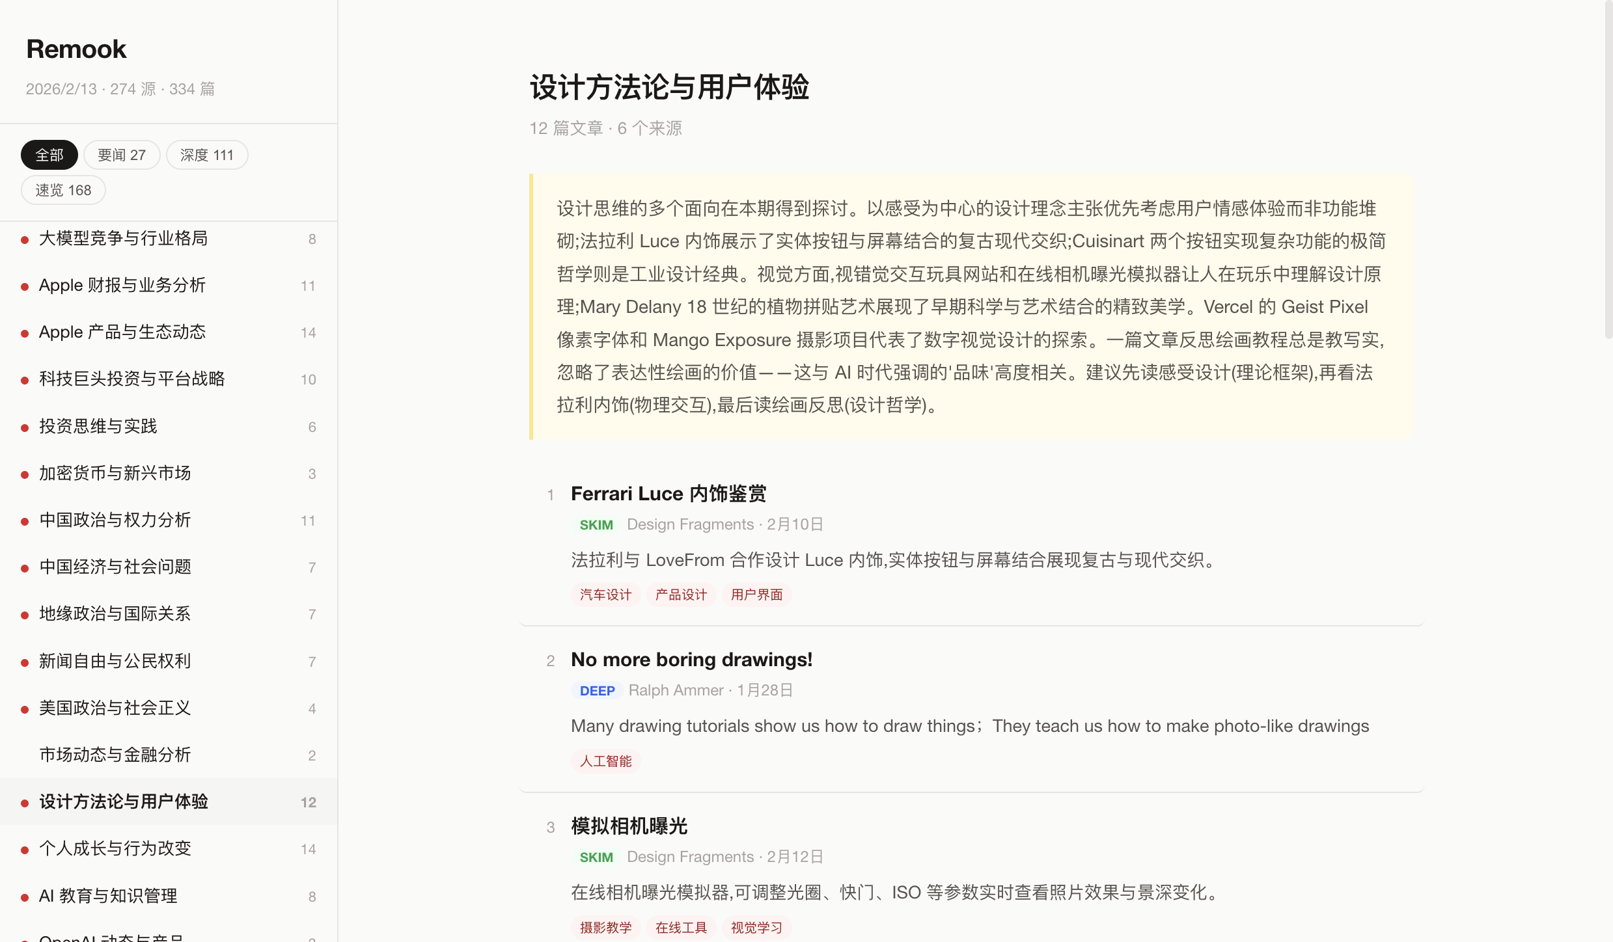Open the Apple 财报与业务分析 topic
This screenshot has height=942, width=1613.
coord(122,286)
